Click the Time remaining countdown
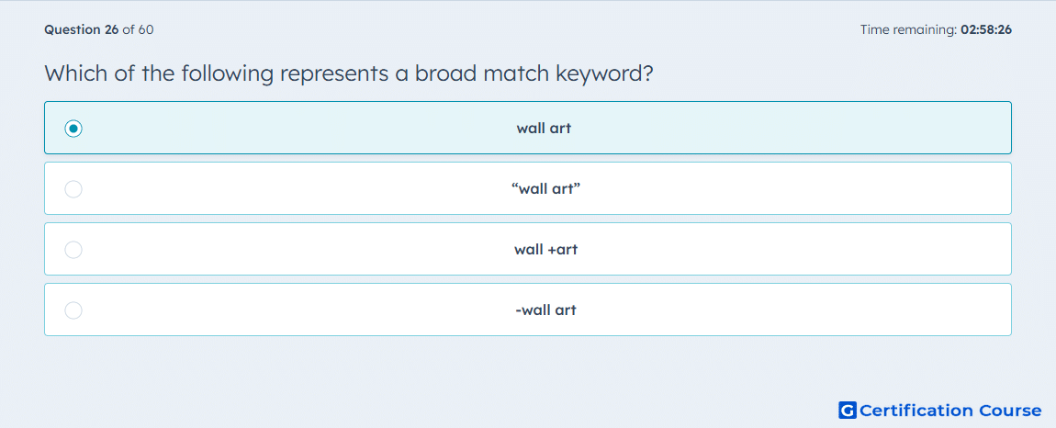1056x428 pixels. [x=936, y=29]
